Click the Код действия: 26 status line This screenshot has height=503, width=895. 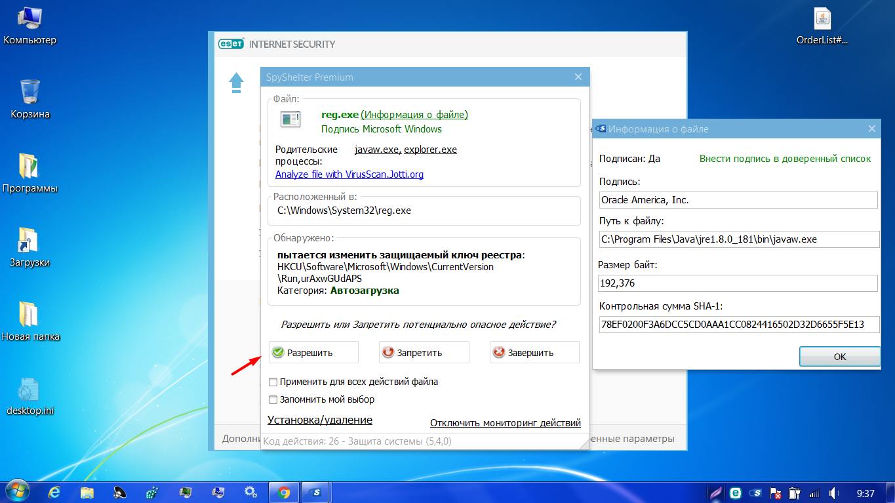357,441
